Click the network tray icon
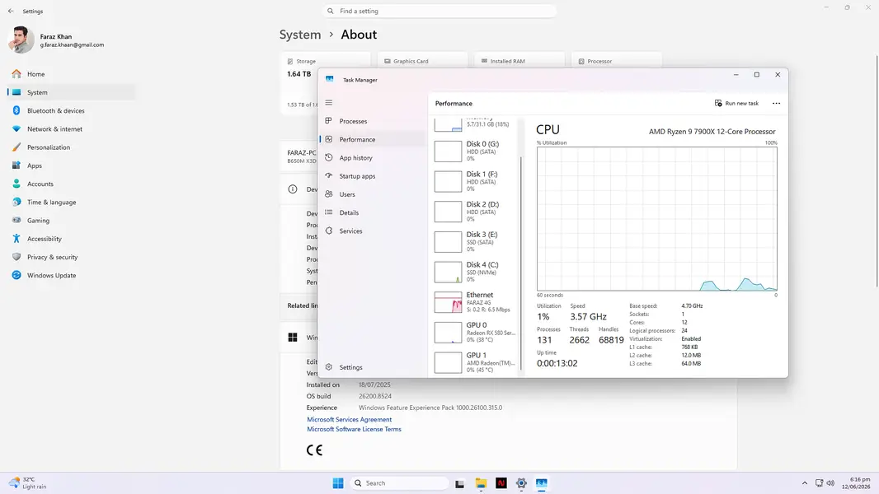The width and height of the screenshot is (879, 494). pos(819,483)
